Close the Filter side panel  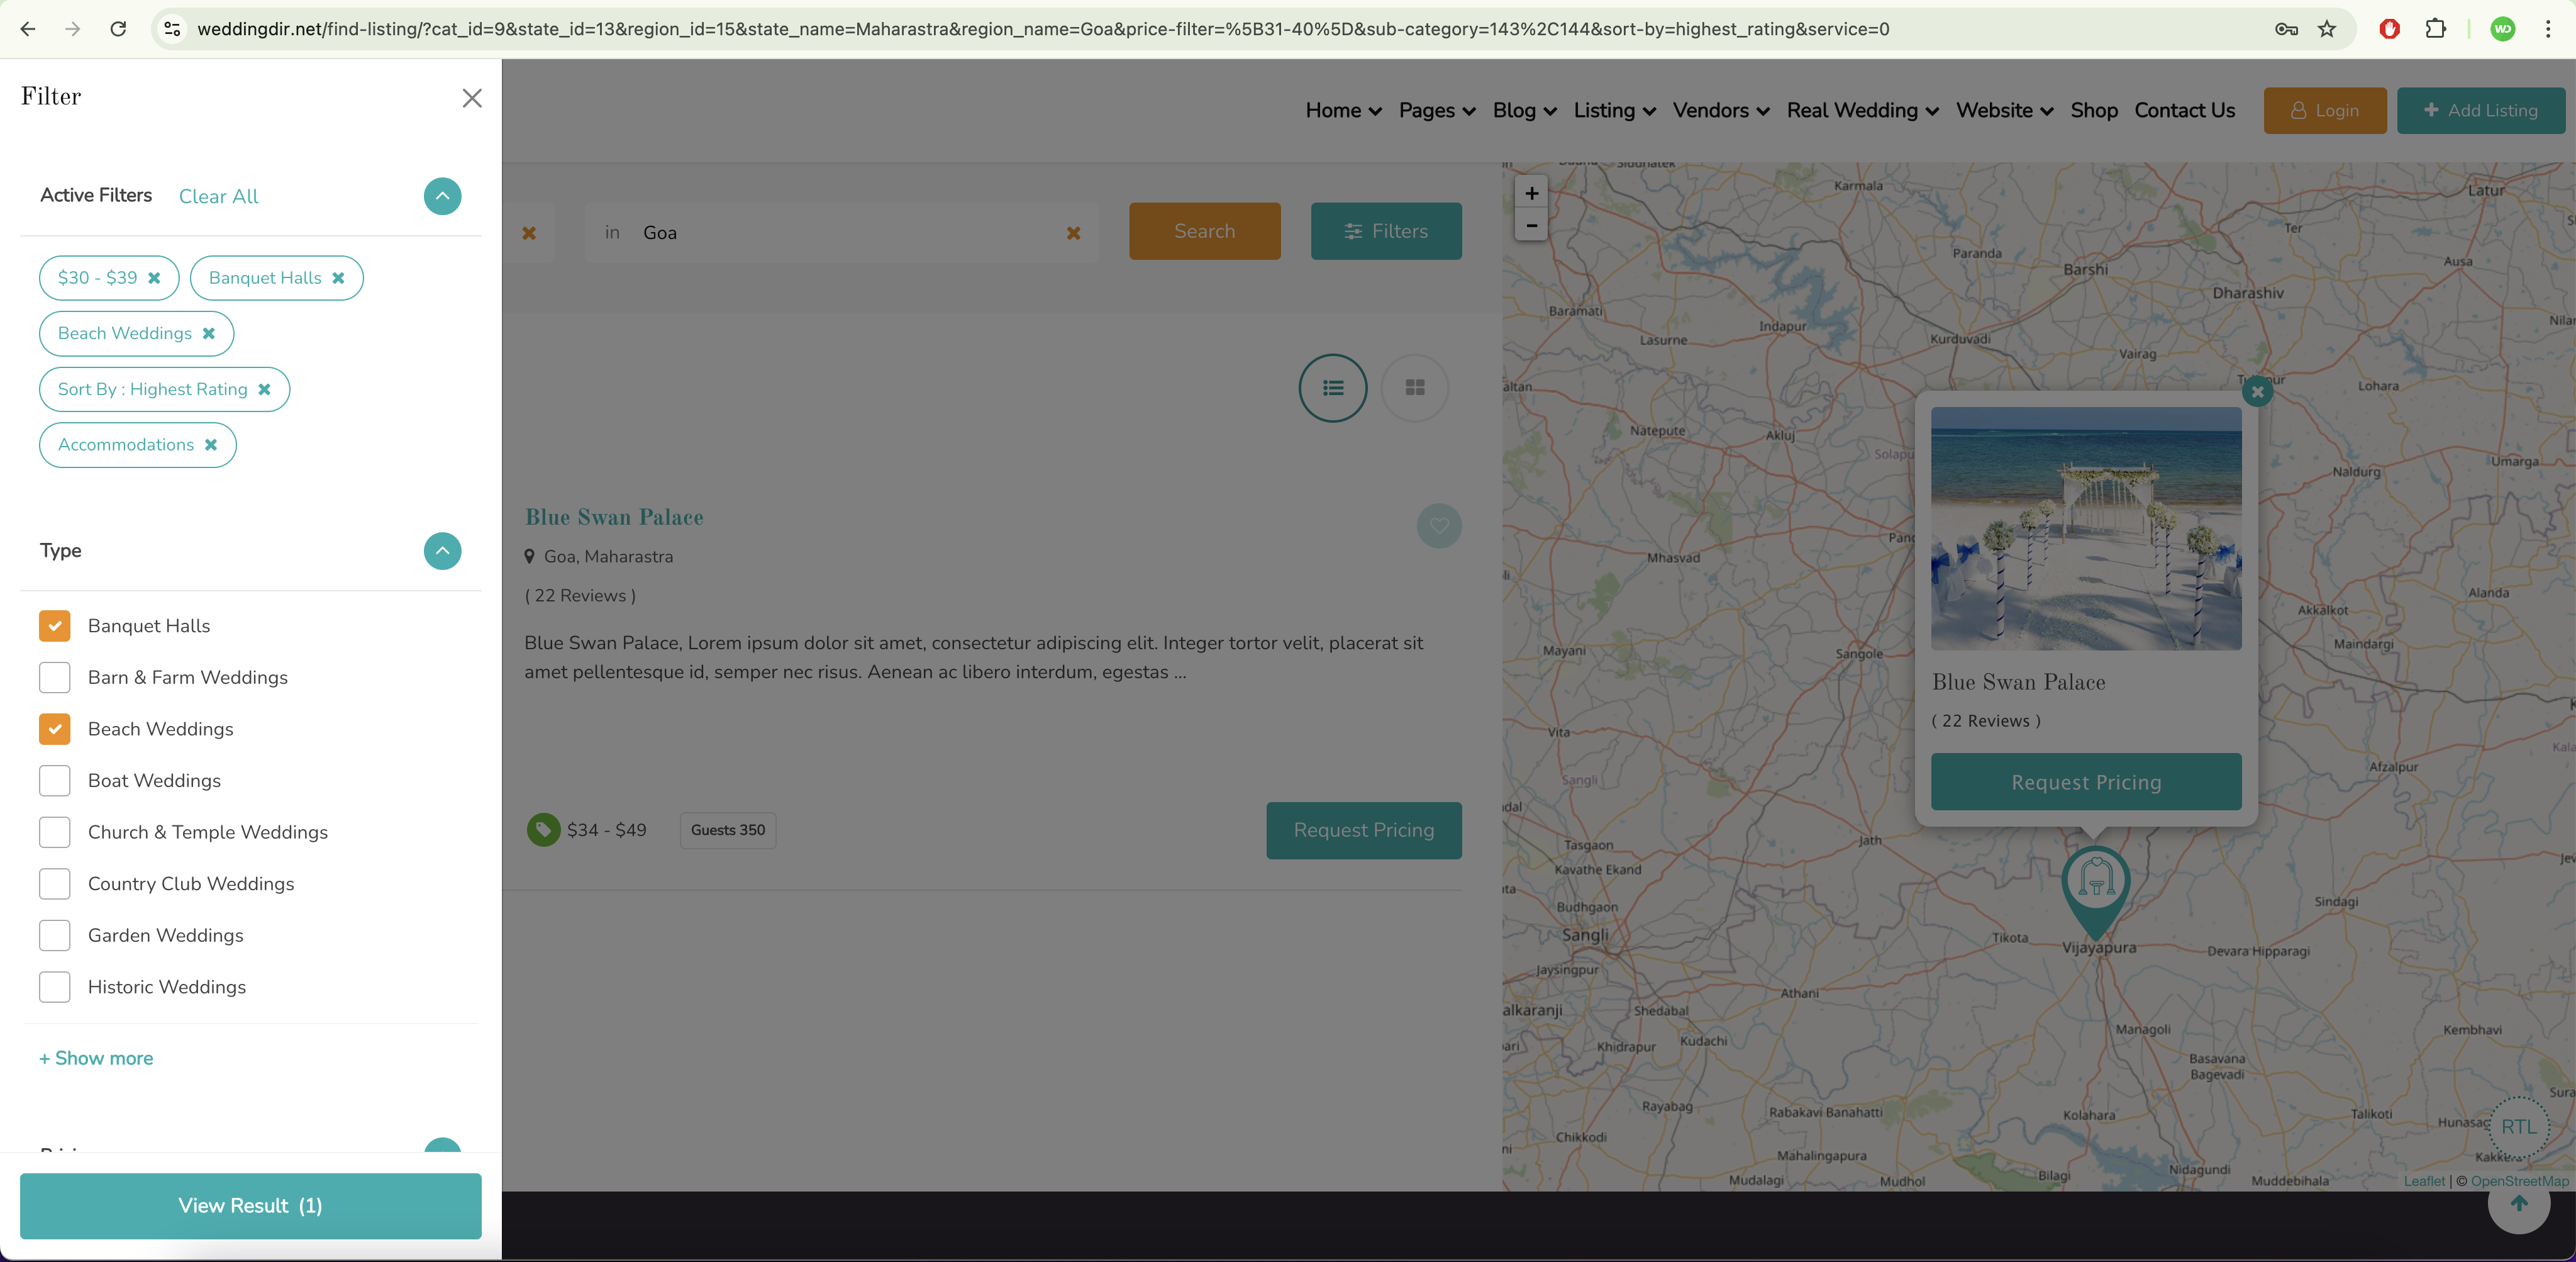pyautogui.click(x=472, y=98)
